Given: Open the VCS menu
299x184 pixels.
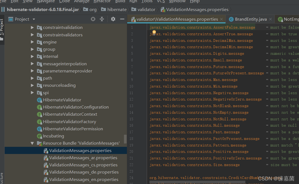Looking at the screenshot, I should [161, 1].
